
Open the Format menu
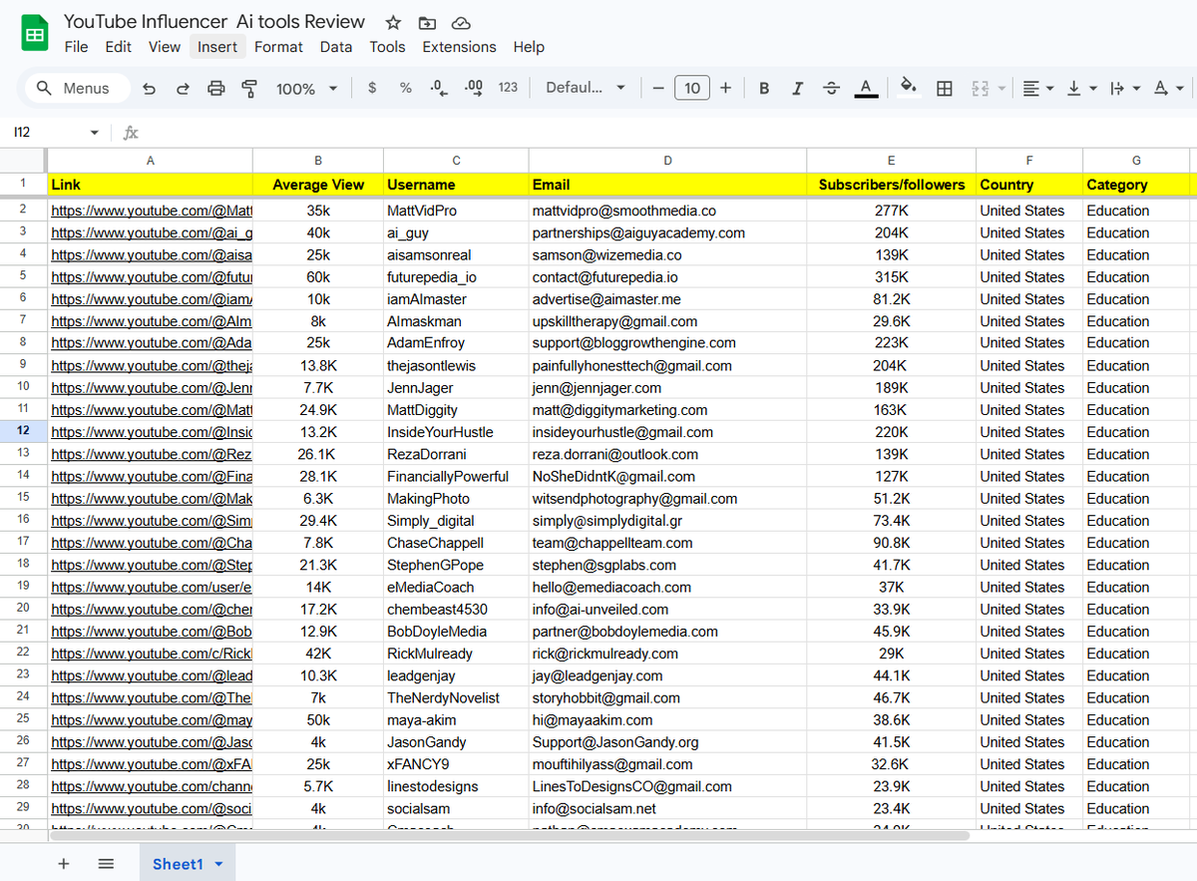pos(278,47)
